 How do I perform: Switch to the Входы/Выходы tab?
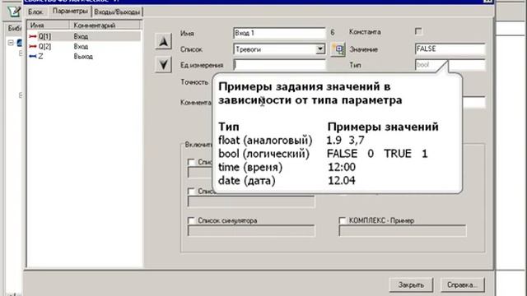(117, 12)
